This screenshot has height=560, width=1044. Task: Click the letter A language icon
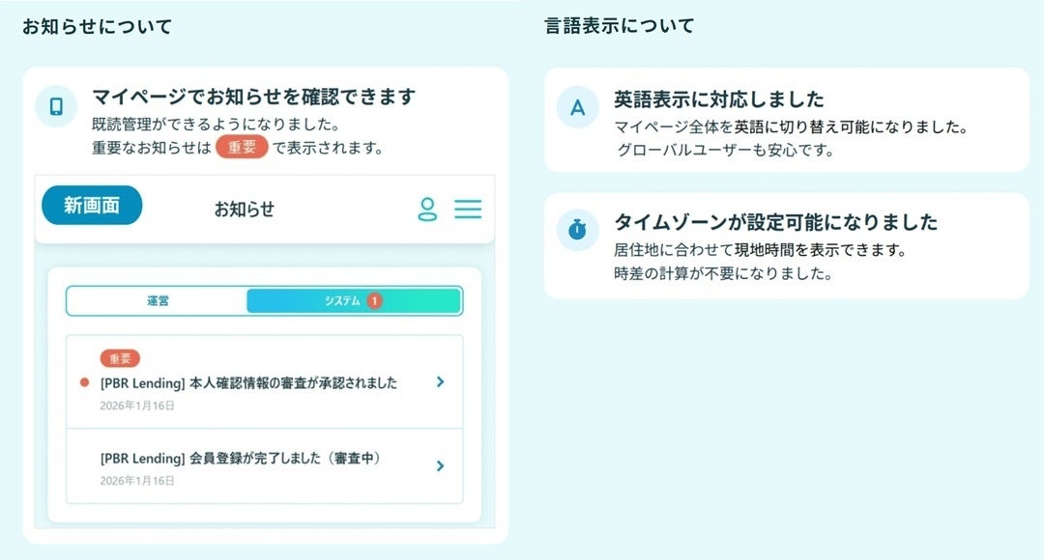click(x=577, y=107)
